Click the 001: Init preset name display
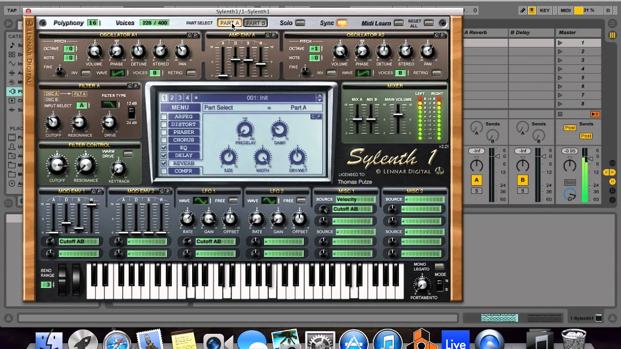621x349 pixels. click(257, 98)
